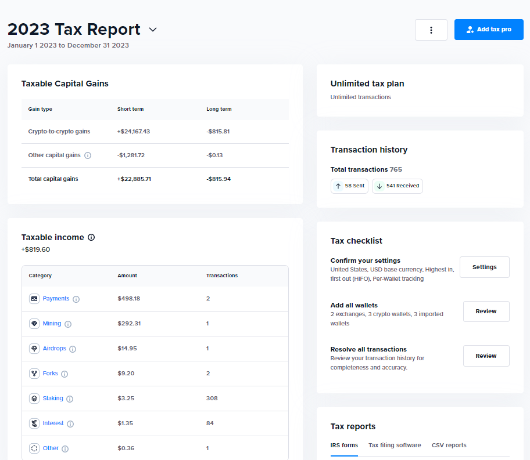Click the Staking layers icon
530x460 pixels.
(34, 399)
